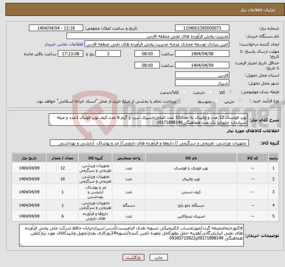
Task: Select the متوسط purchase type radio
Action: [x=216, y=101]
